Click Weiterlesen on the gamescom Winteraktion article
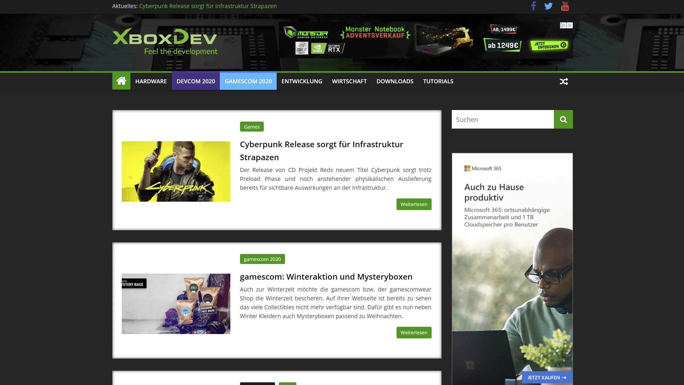 pyautogui.click(x=414, y=332)
